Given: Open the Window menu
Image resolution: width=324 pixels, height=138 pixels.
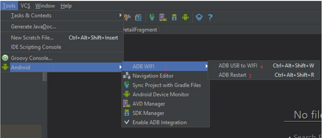Looking at the screenshot, I should tap(45, 6).
